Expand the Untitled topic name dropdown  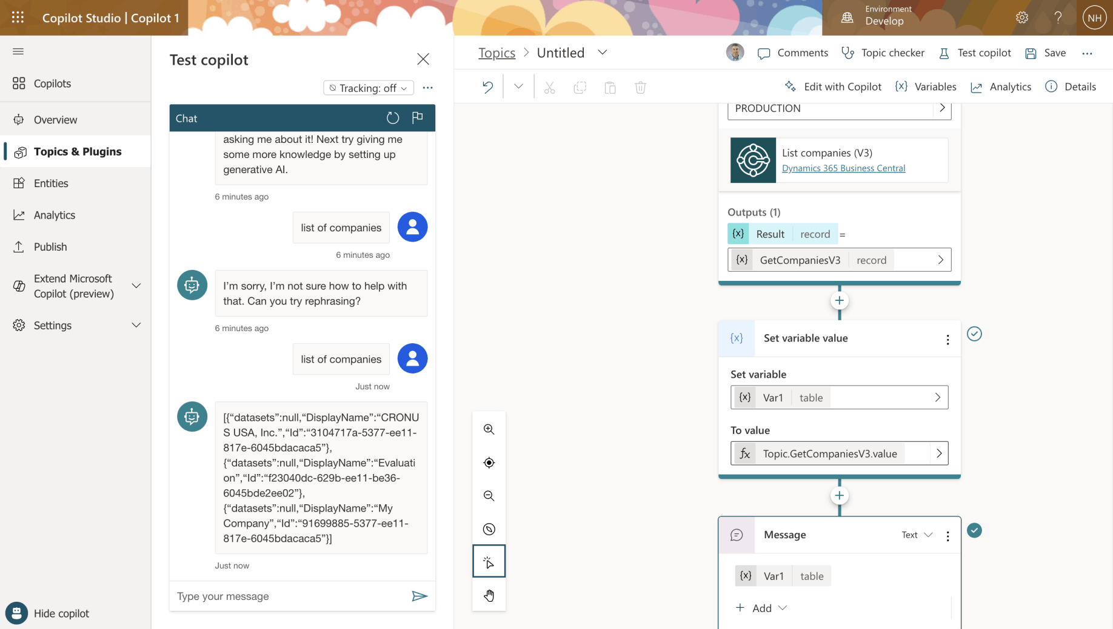603,53
